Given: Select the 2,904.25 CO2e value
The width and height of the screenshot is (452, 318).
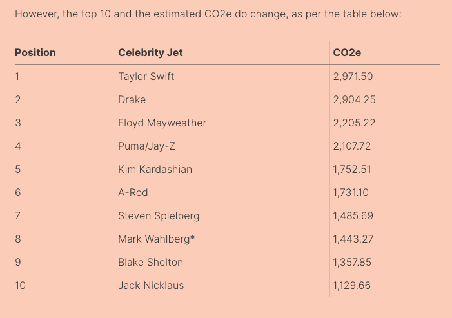Looking at the screenshot, I should pos(355,99).
